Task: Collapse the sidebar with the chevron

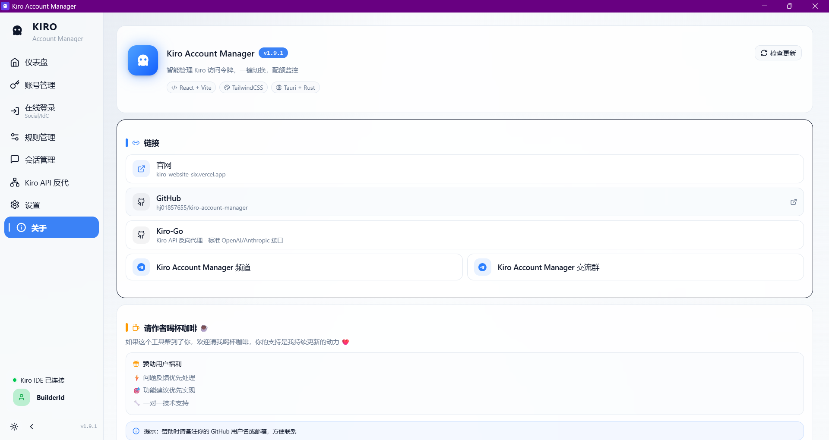Action: click(32, 427)
